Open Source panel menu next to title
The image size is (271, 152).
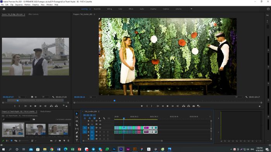tap(24, 14)
